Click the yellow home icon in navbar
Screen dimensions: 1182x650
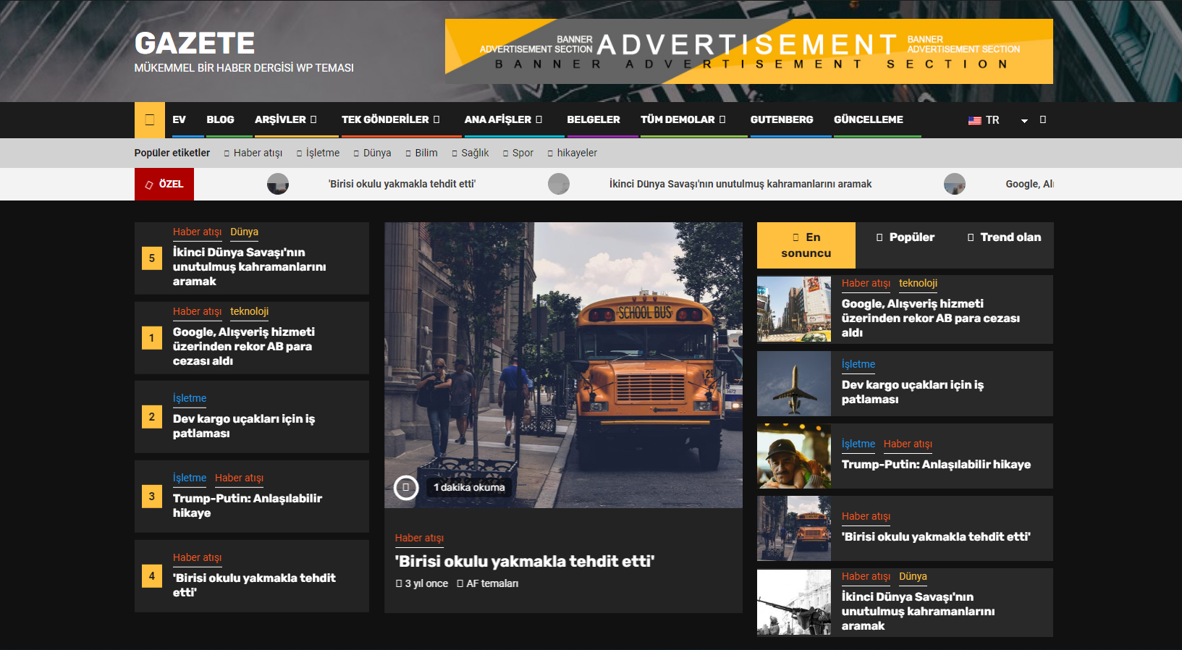pyautogui.click(x=150, y=119)
